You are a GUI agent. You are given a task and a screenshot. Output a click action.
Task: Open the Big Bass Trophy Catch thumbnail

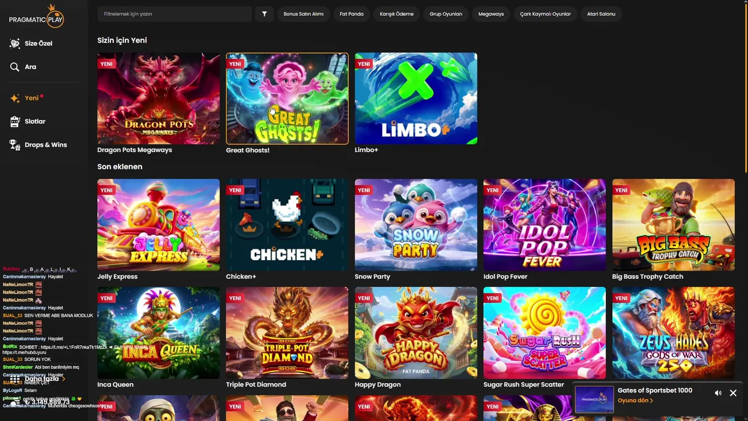click(x=673, y=225)
